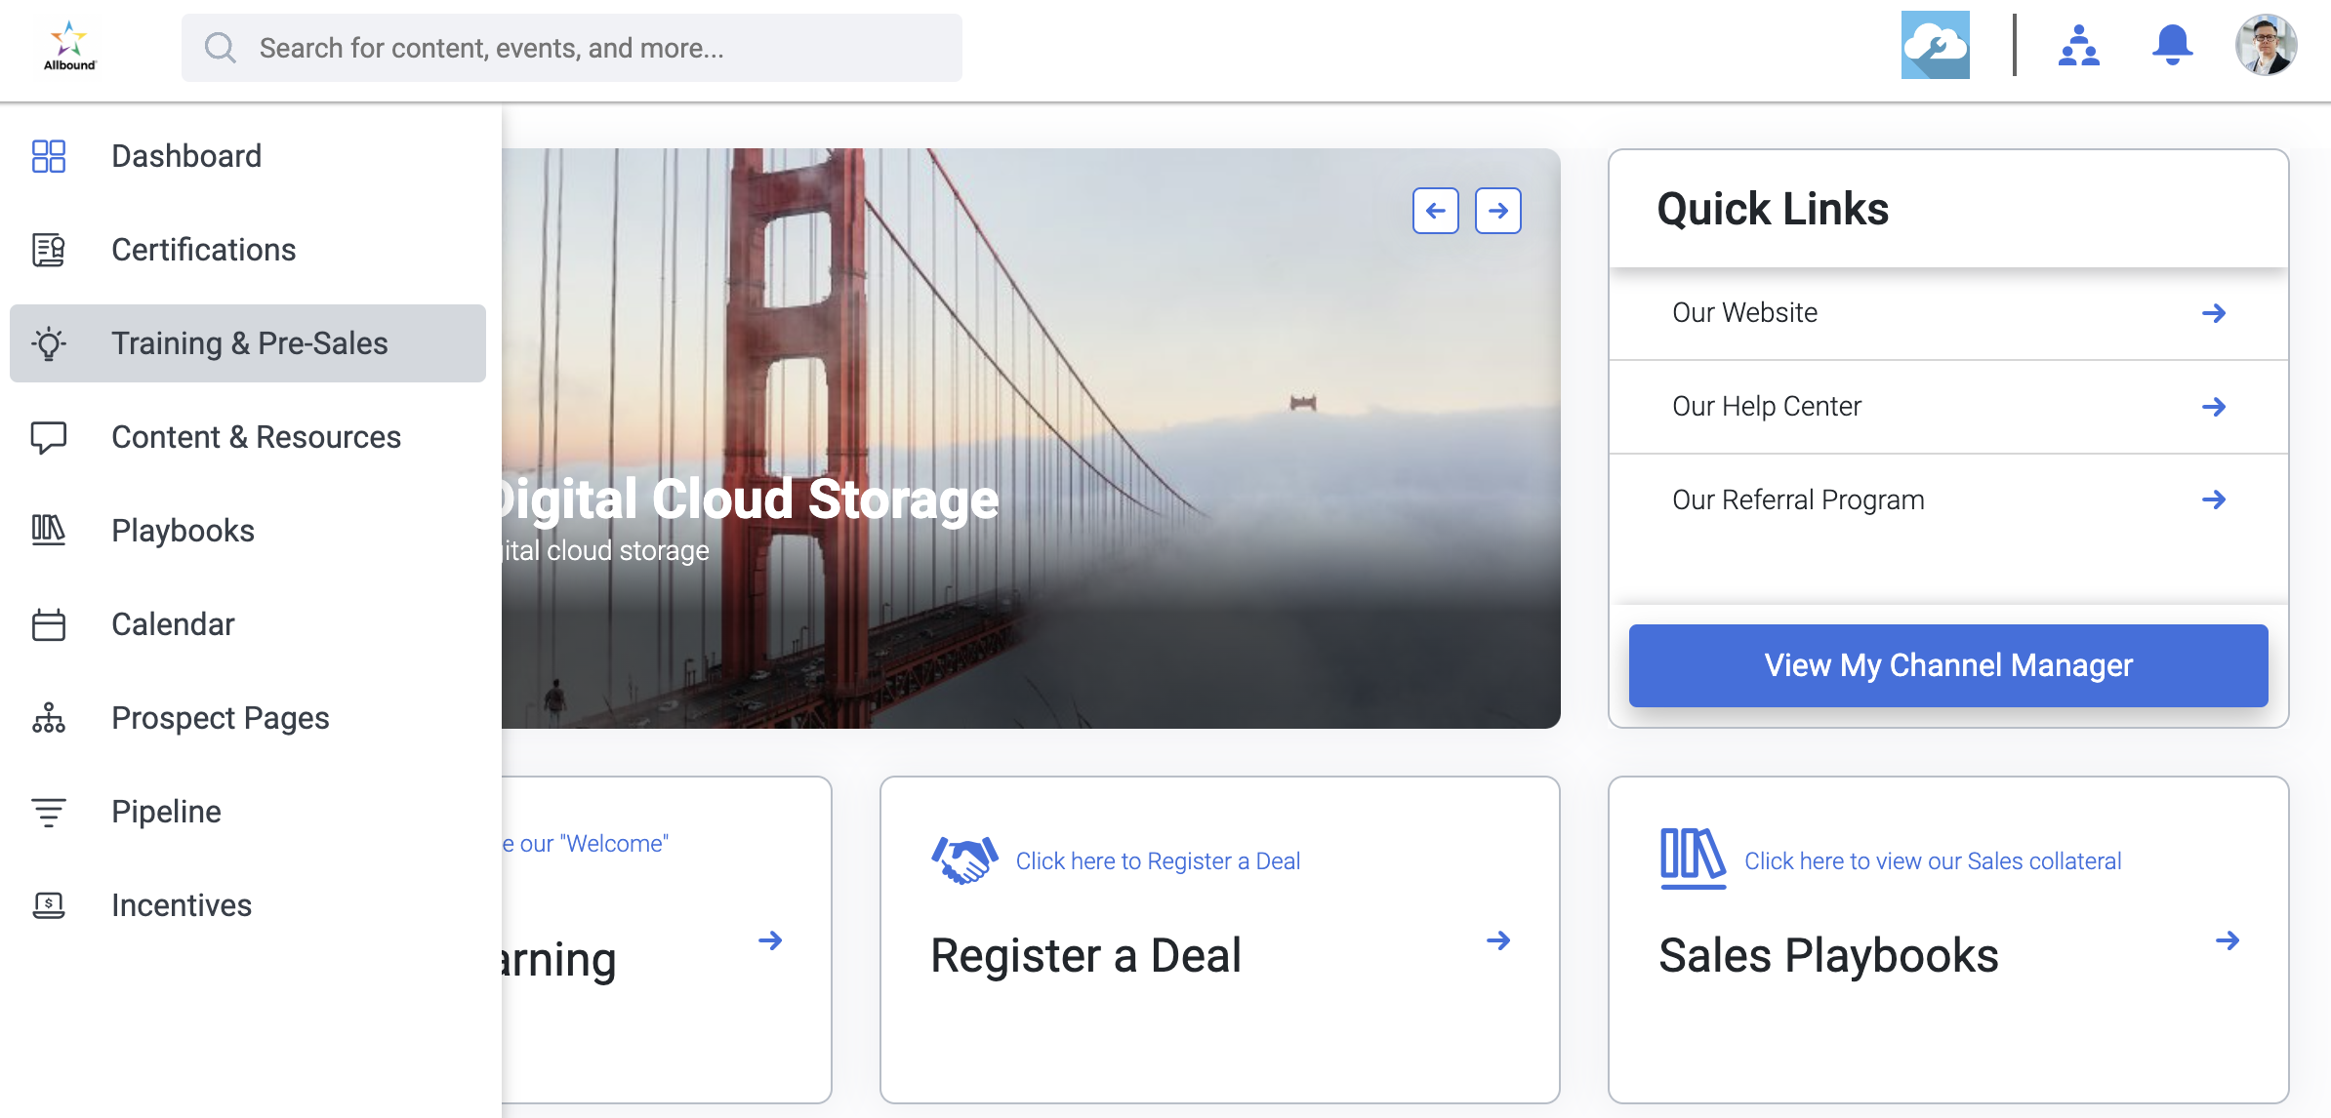The width and height of the screenshot is (2331, 1118).
Task: Click the Digital Cloud Storage banner image
Action: [x=1031, y=438]
